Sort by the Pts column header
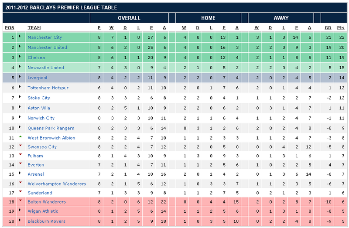This screenshot has width=349, height=228. [x=341, y=28]
